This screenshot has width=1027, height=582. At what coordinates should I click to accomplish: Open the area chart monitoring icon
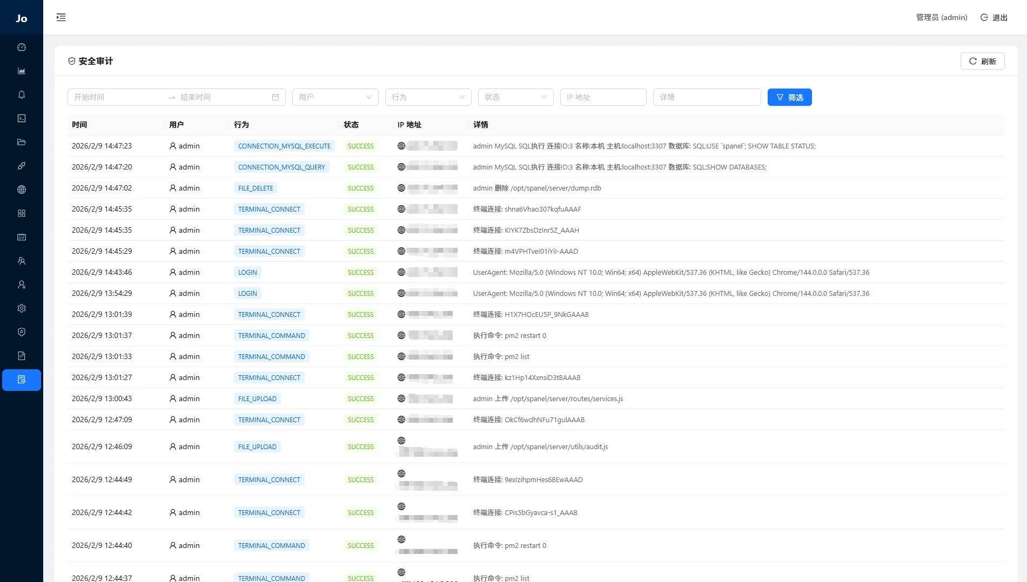pos(22,71)
